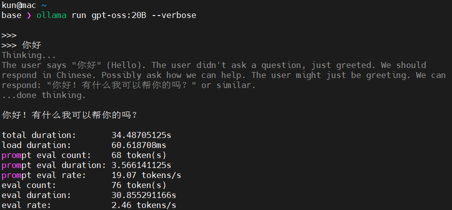Viewport: 452px width, 210px height.
Task: Click the Thinking... status line
Action: point(29,55)
